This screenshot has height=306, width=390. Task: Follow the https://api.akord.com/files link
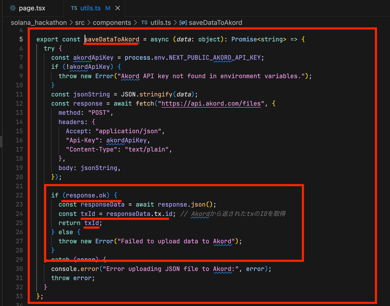211,104
